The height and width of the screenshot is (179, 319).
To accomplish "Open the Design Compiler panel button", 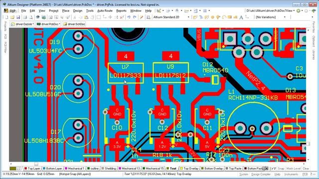I will [x=261, y=175].
